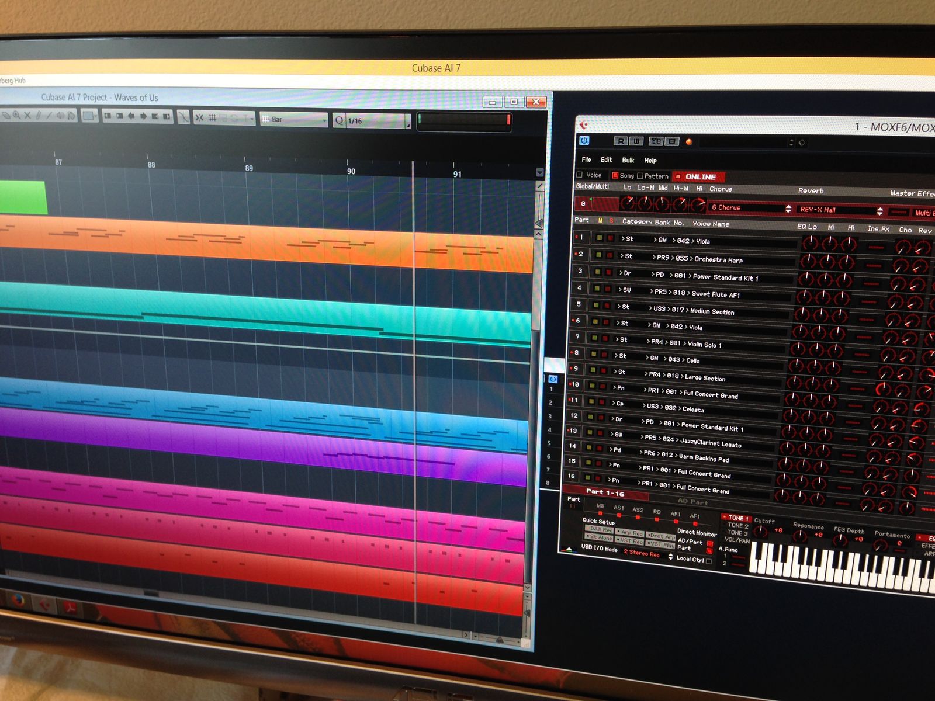935x701 pixels.
Task: Select the Zoom magnifier tool in Cubase toolbar
Action: click(16, 115)
